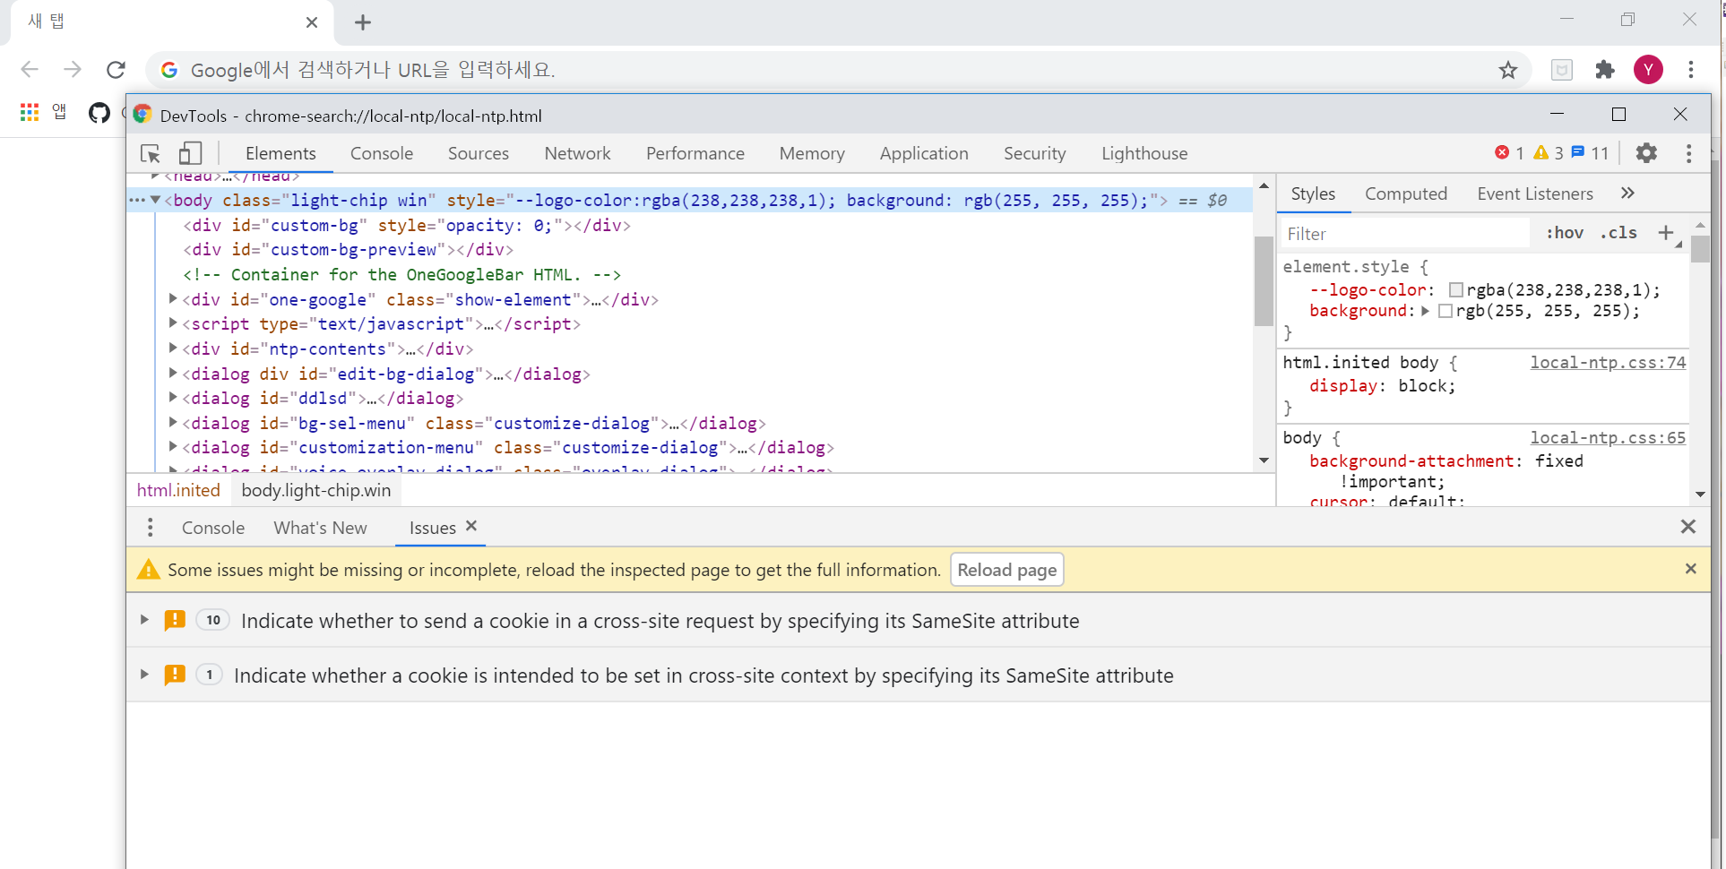
Task: Click the styles Filter input field
Action: 1405,234
